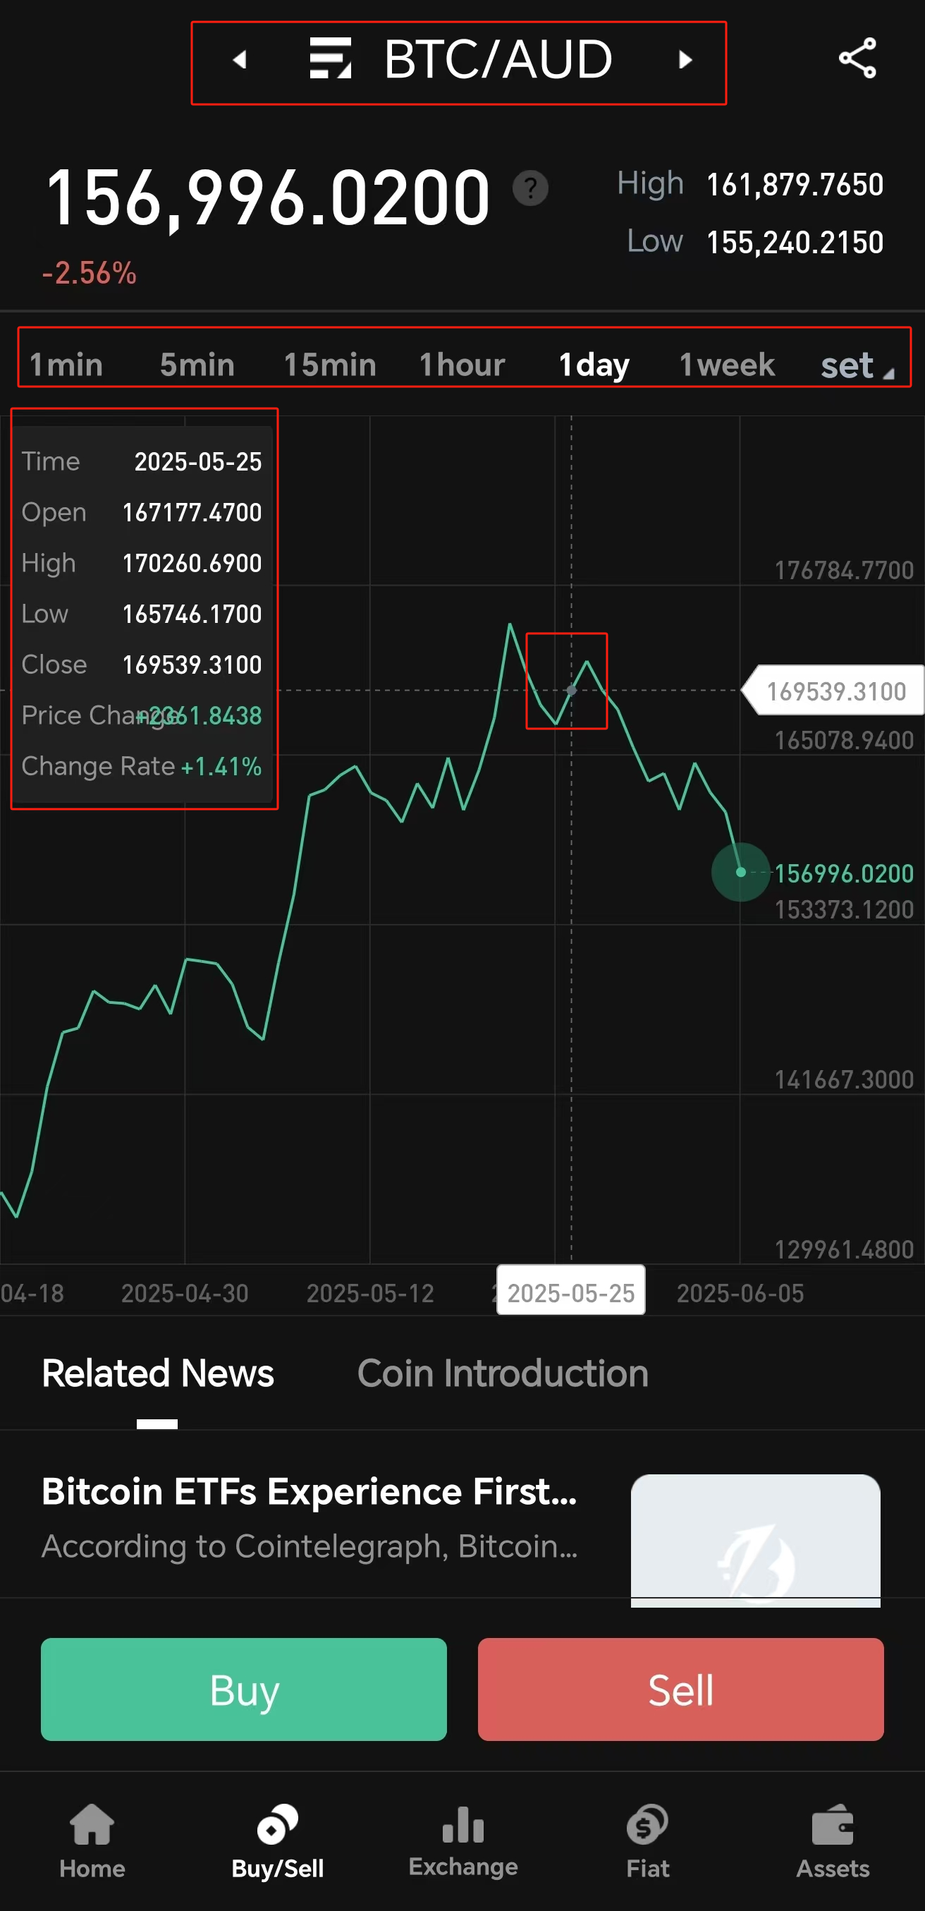Open the Bitcoin ETFs news thumbnail
The image size is (925, 1911).
pyautogui.click(x=754, y=1540)
